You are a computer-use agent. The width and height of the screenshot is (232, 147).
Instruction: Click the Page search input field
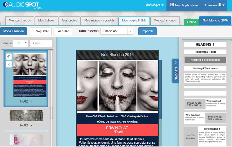(41, 43)
